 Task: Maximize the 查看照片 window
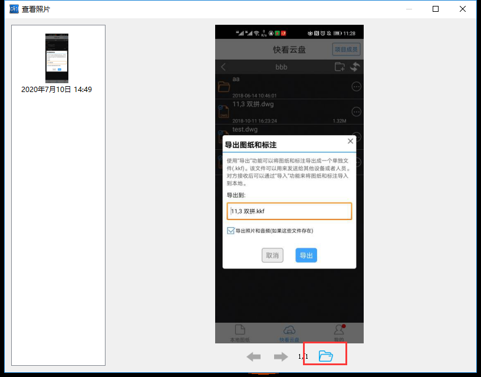pos(435,9)
